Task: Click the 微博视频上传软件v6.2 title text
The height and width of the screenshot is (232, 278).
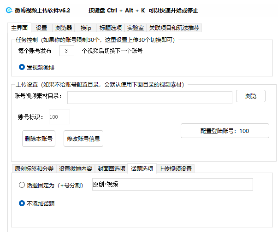Action: pos(42,11)
